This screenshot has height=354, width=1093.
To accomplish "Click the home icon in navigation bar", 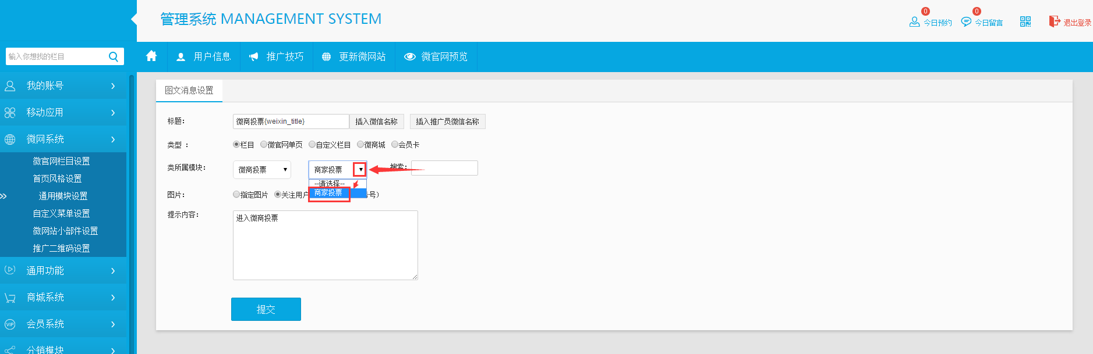I will coord(151,56).
